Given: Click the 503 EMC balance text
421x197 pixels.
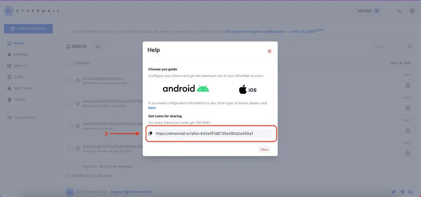Looking at the screenshot, I should point(365,11).
